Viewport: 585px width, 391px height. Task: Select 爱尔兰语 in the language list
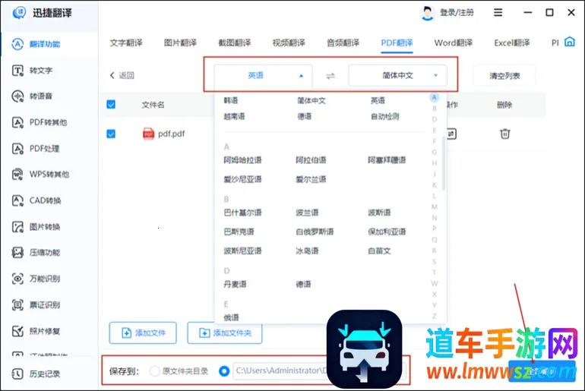311,179
